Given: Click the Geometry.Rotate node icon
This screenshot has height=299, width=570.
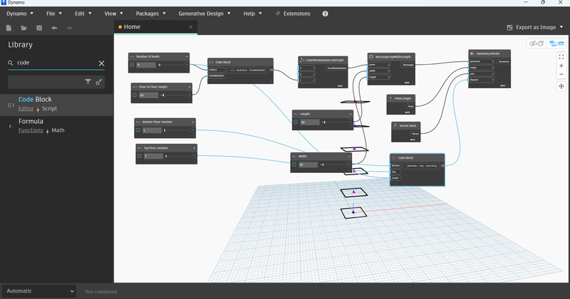Looking at the screenshot, I should pyautogui.click(x=472, y=53).
